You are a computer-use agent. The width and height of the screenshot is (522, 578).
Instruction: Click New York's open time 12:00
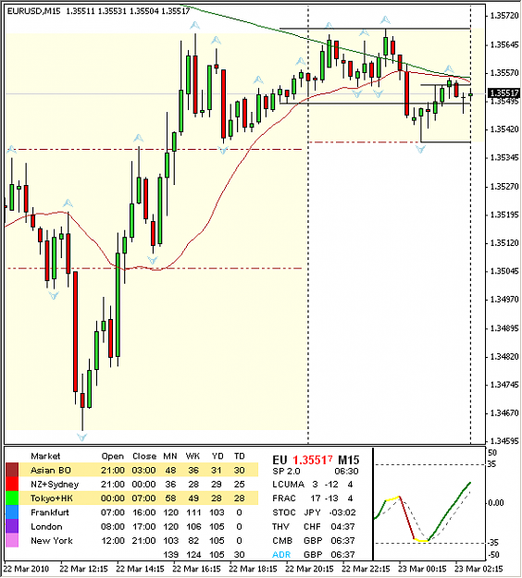(x=113, y=540)
